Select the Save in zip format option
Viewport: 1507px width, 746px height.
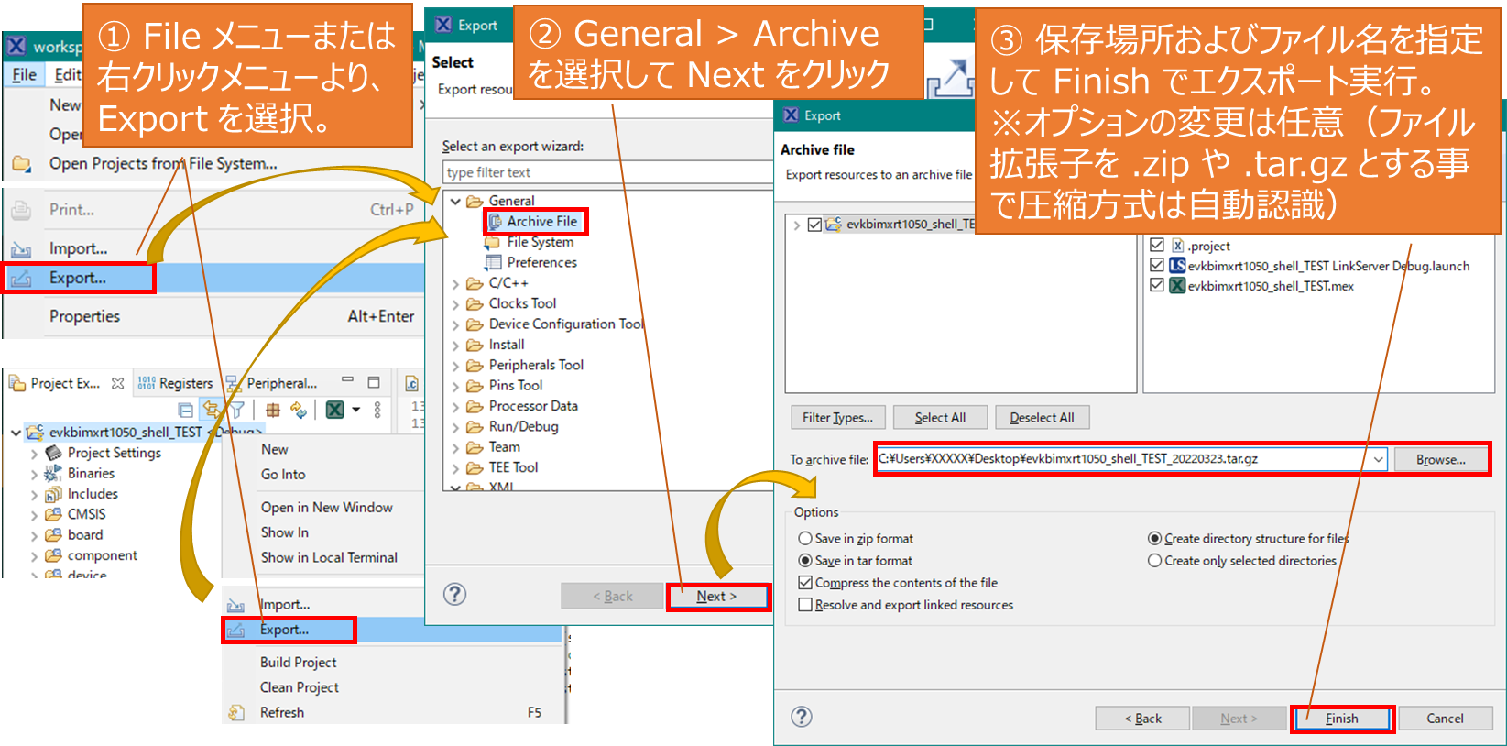click(x=805, y=539)
